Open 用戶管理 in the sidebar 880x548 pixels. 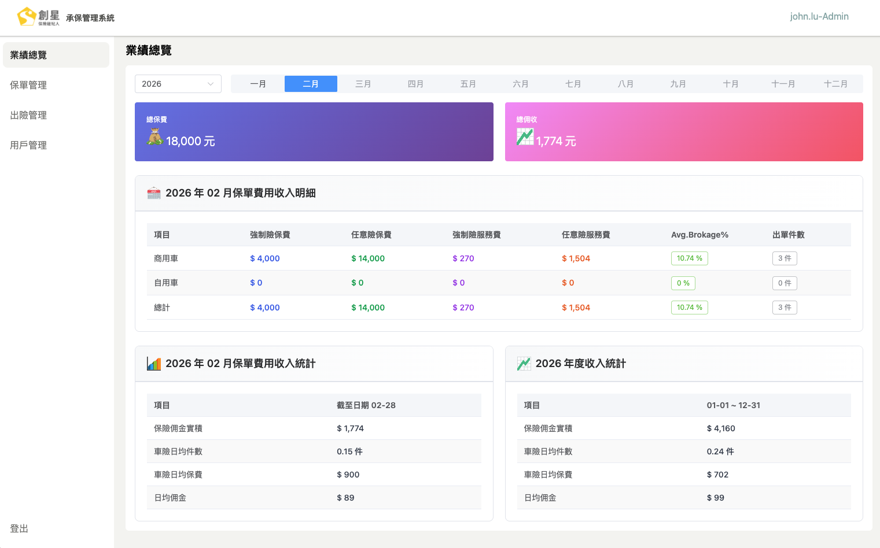56,145
